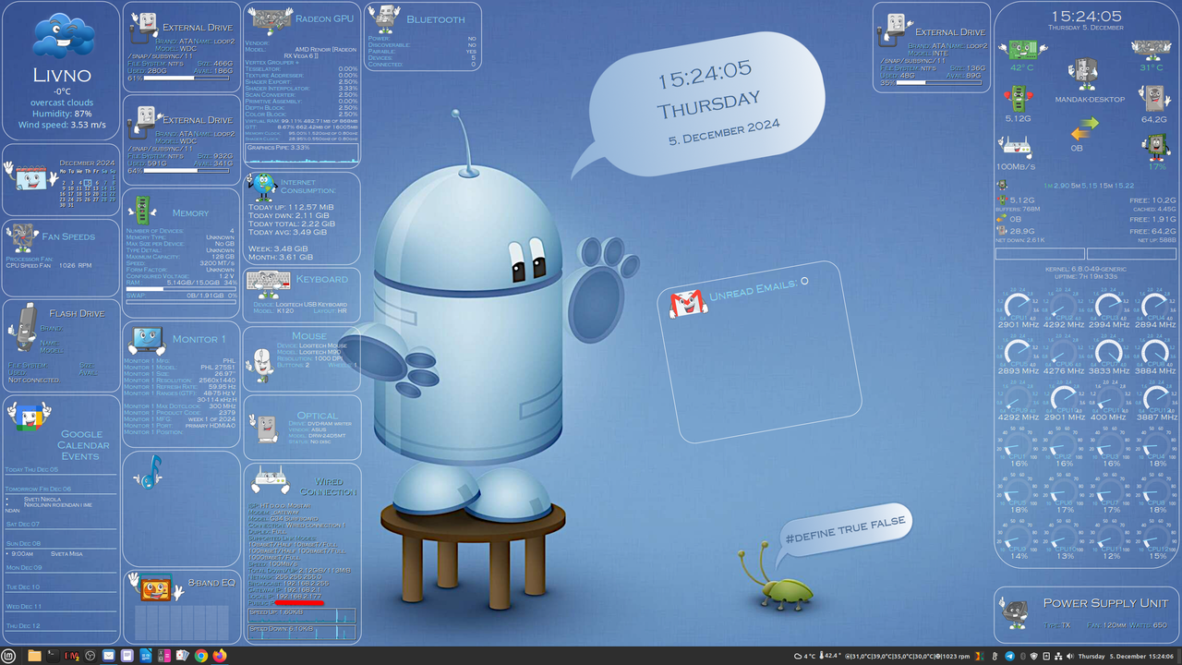Click the 4 °C weather taskbar applet
This screenshot has width=1182, height=665.
(x=804, y=656)
